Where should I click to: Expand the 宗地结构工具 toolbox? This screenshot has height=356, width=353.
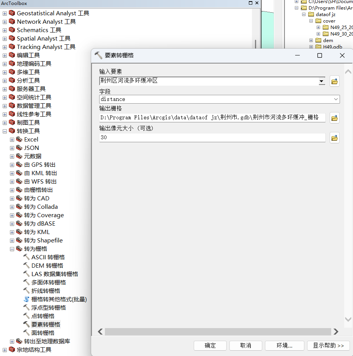tap(5, 350)
